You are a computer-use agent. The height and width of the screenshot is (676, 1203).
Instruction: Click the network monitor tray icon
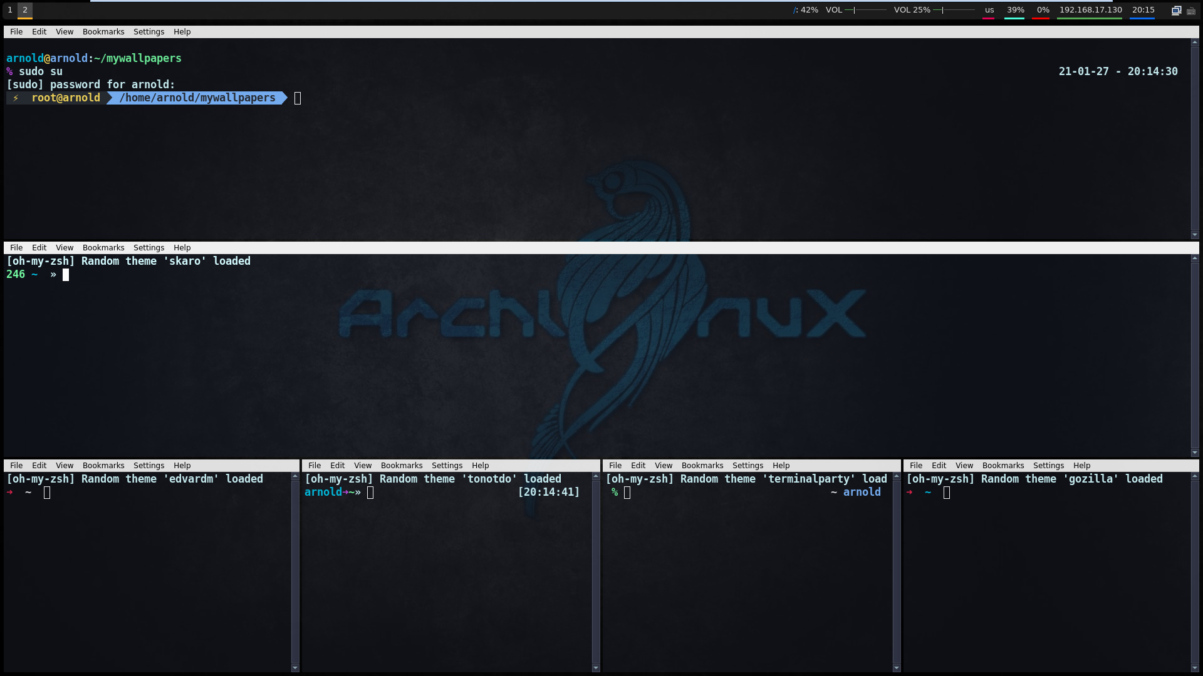point(1176,10)
